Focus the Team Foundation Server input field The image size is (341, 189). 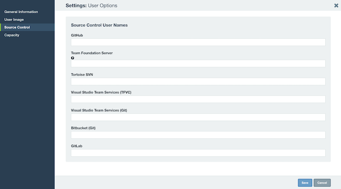(x=198, y=64)
